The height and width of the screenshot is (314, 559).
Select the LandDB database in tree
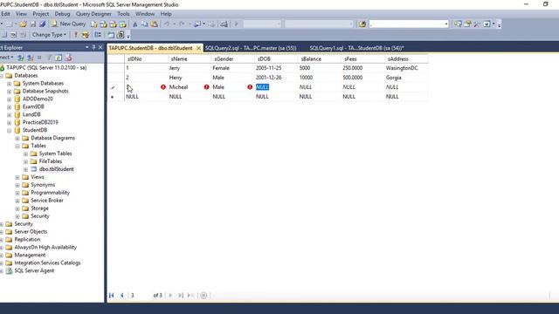coord(31,114)
